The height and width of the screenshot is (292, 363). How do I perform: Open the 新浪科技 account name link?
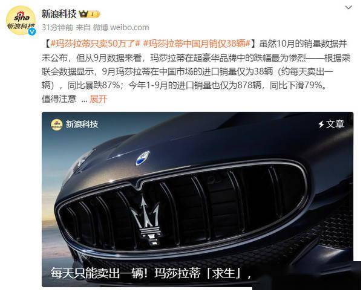tap(59, 14)
